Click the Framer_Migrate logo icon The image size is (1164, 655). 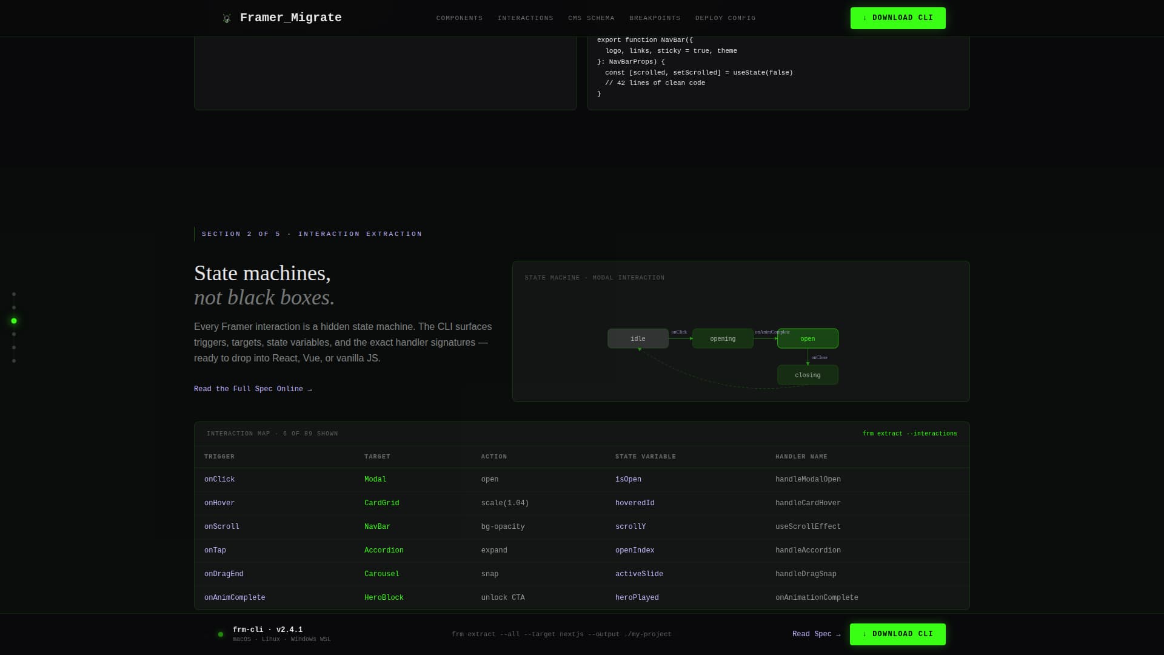227,18
